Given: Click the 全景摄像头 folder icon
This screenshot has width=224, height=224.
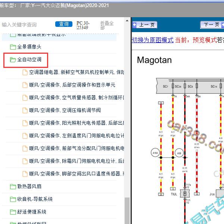Looking at the screenshot, I should [x=13, y=47].
